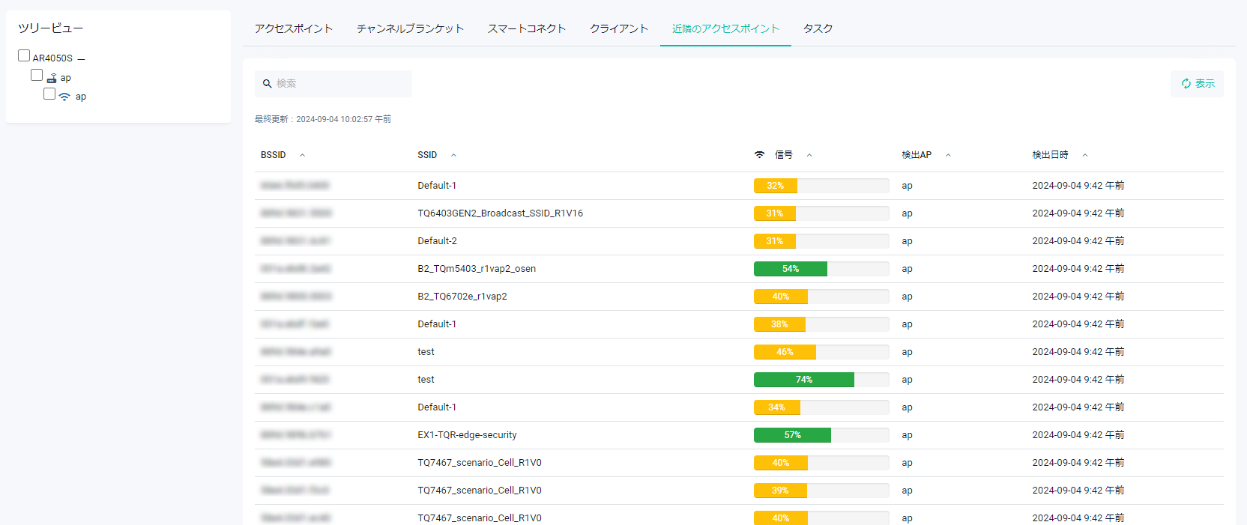Toggle the checkbox beside the Wi-Fi ap node
Screen dimensions: 1247x525
click(49, 94)
